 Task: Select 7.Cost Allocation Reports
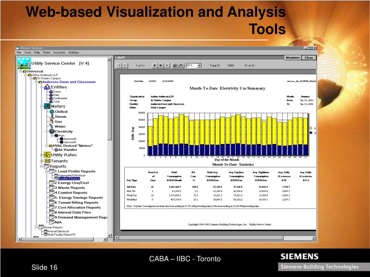pyautogui.click(x=78, y=207)
